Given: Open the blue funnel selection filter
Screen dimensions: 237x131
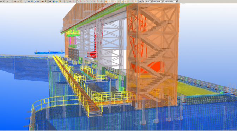Looking at the screenshot, I should 54,1.
